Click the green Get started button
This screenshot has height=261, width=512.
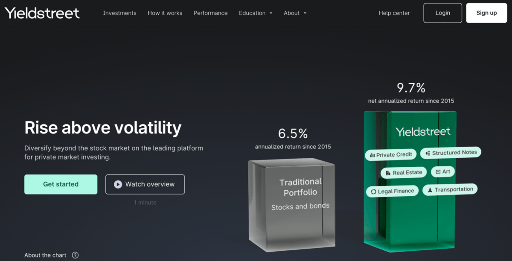[x=61, y=184]
